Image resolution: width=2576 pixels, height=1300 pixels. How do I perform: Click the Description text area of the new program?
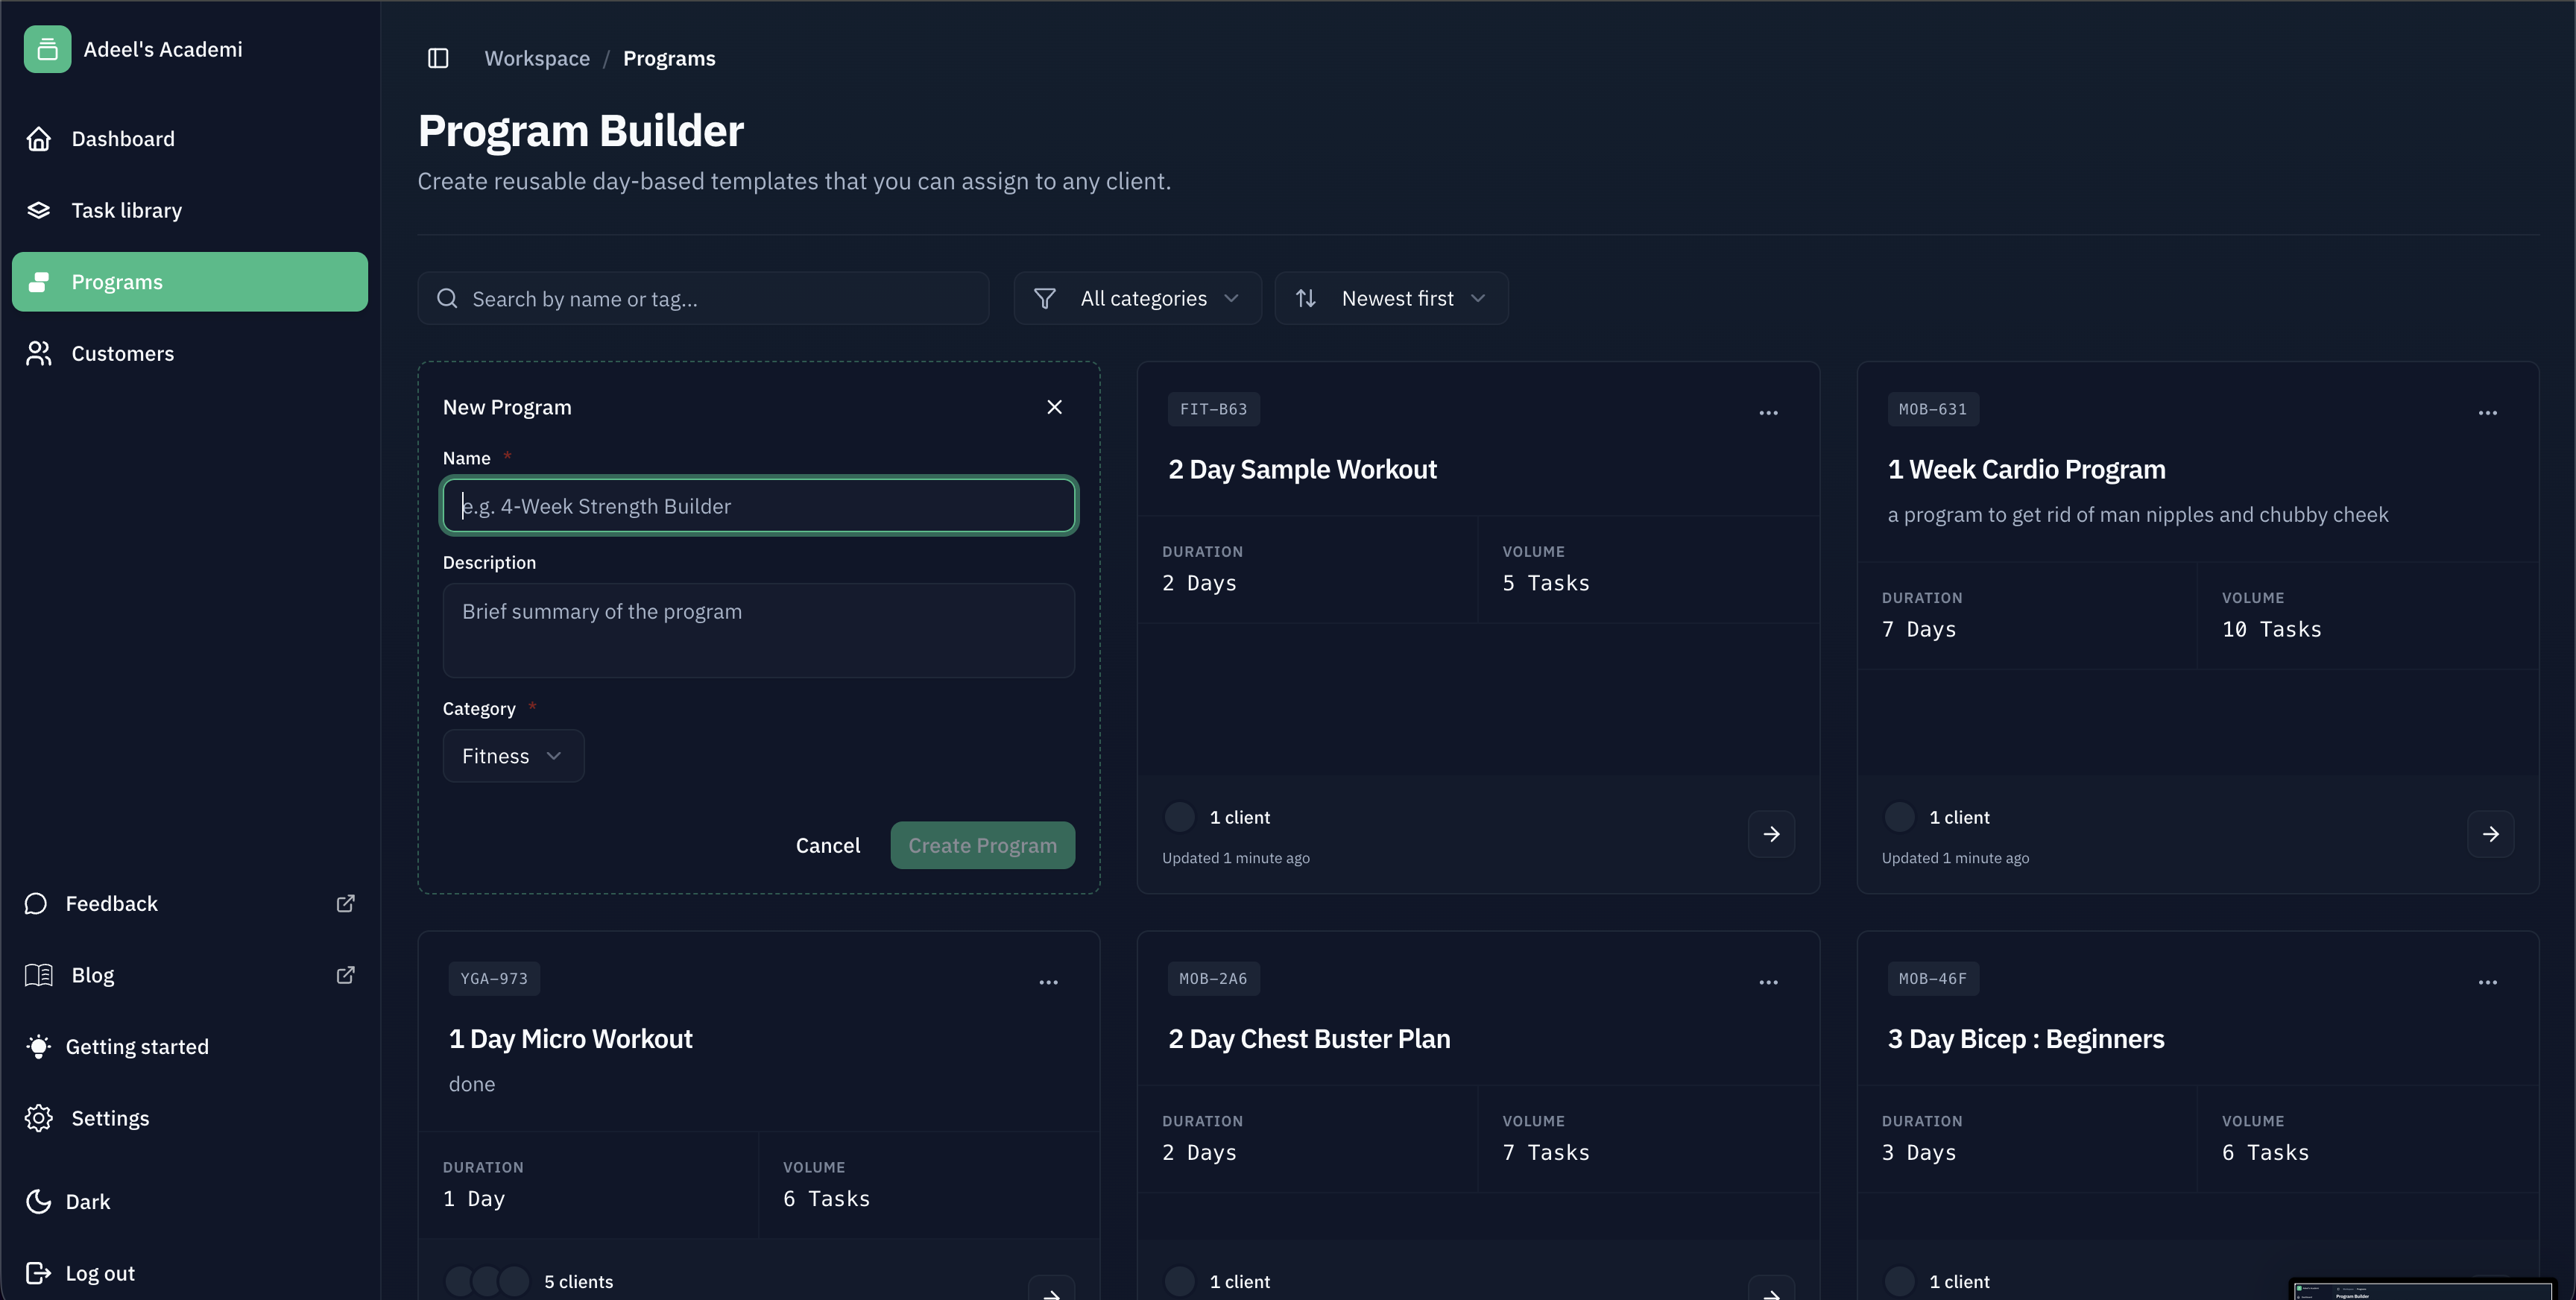click(x=758, y=630)
